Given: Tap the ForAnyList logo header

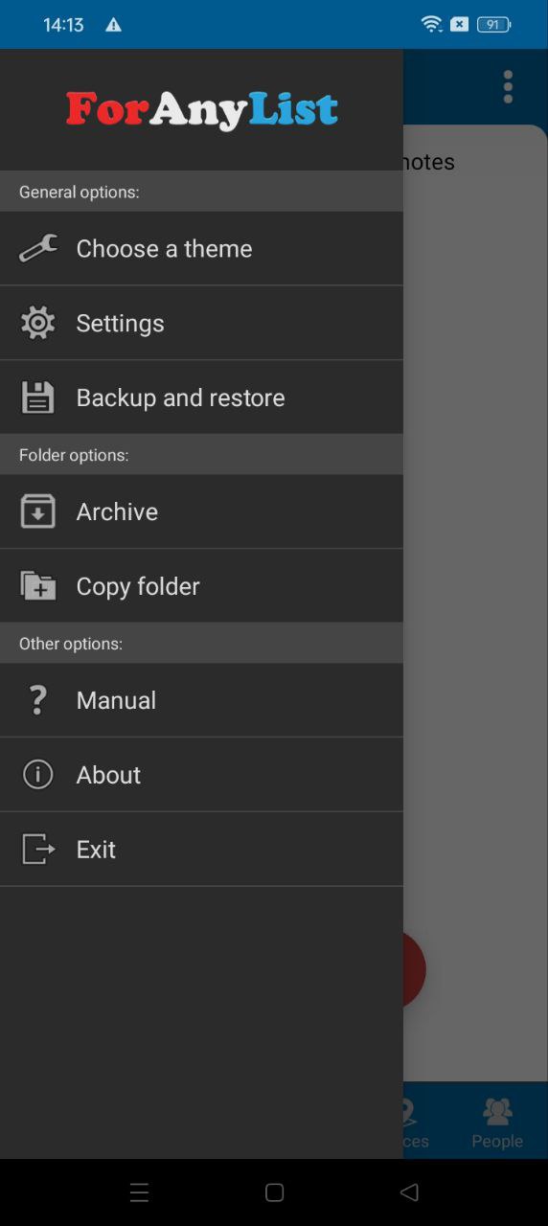Looking at the screenshot, I should (x=202, y=110).
